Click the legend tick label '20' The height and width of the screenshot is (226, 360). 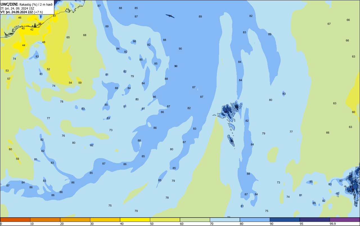[x=62, y=224]
